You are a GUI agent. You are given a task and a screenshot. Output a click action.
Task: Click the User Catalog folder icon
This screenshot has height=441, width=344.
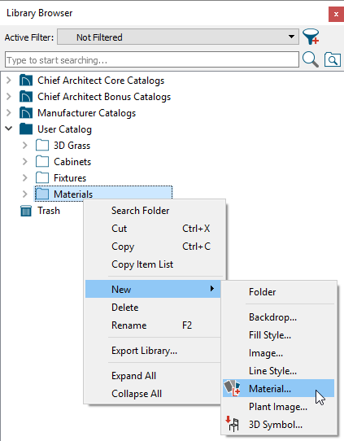click(26, 129)
